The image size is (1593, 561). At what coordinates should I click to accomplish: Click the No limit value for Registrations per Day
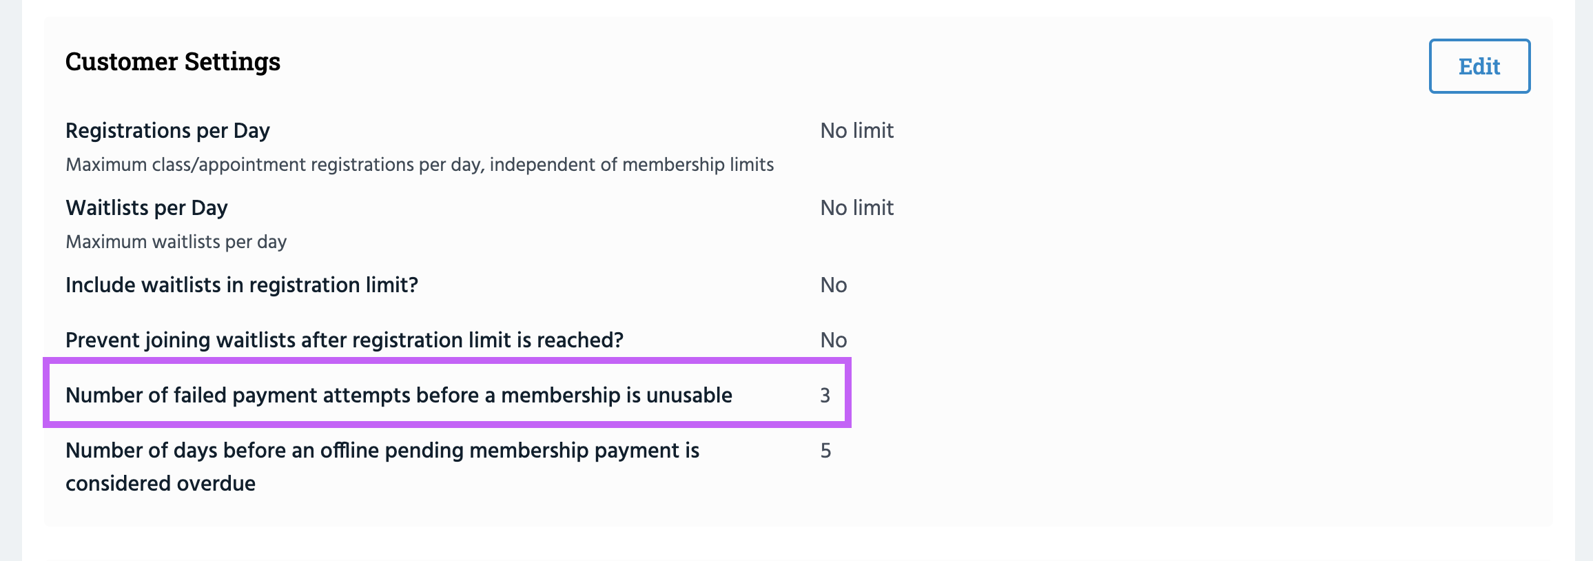[856, 130]
